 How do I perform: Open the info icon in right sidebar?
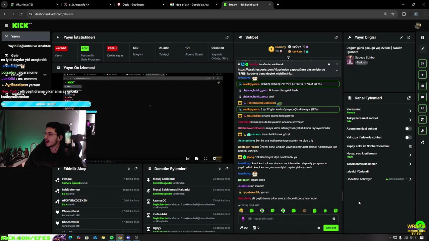(423, 37)
